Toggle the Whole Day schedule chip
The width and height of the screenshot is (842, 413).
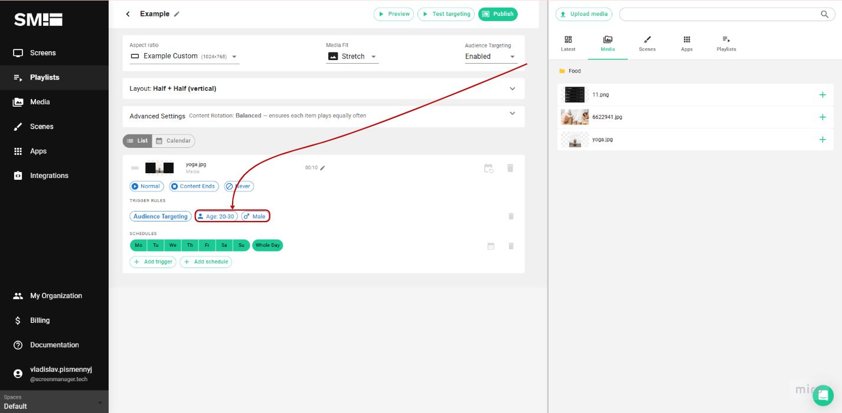[x=267, y=245]
